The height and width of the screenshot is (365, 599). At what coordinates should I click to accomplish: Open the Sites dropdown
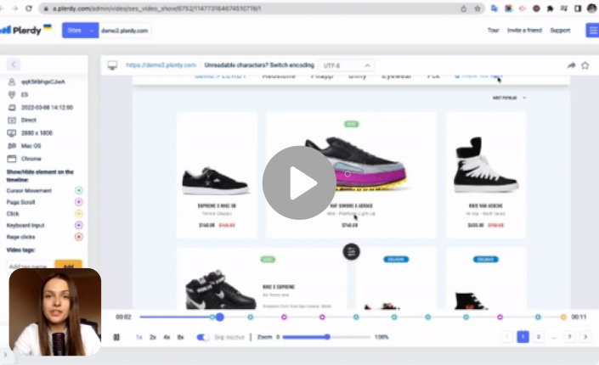tap(80, 31)
